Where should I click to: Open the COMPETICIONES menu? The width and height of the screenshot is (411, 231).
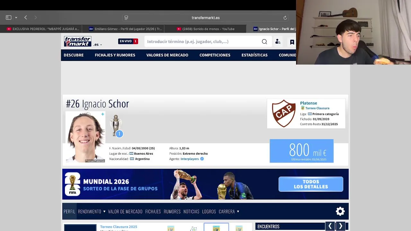pos(215,55)
